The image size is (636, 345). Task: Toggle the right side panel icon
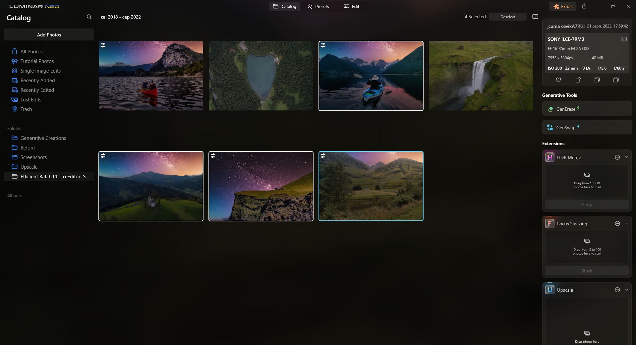[535, 17]
